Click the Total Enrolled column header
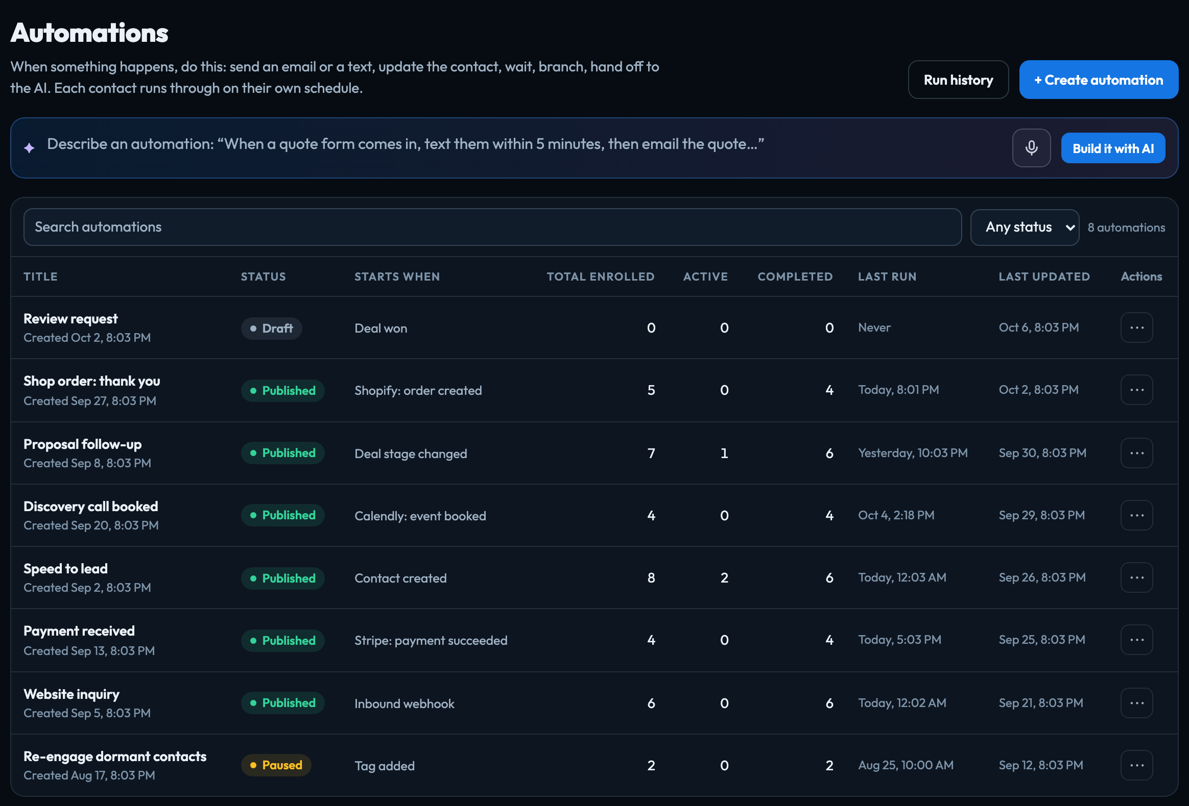Image resolution: width=1189 pixels, height=806 pixels. pos(601,276)
